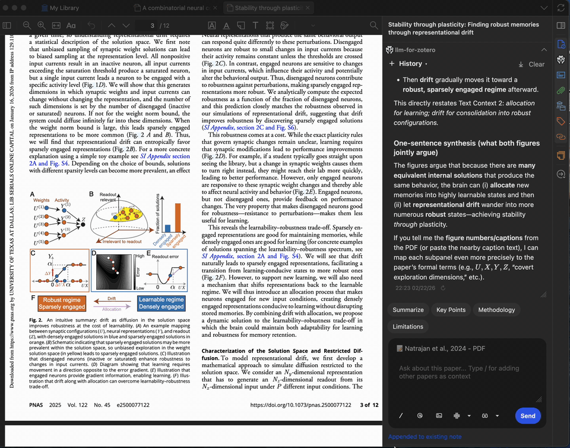Select the highlight text annotation tool
The height and width of the screenshot is (448, 570).
(x=212, y=26)
